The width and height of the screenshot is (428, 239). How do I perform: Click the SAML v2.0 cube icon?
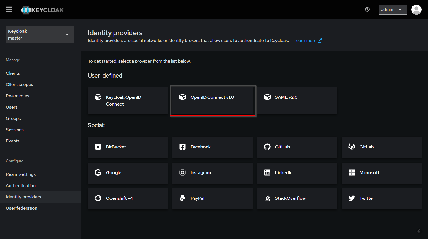coord(267,97)
